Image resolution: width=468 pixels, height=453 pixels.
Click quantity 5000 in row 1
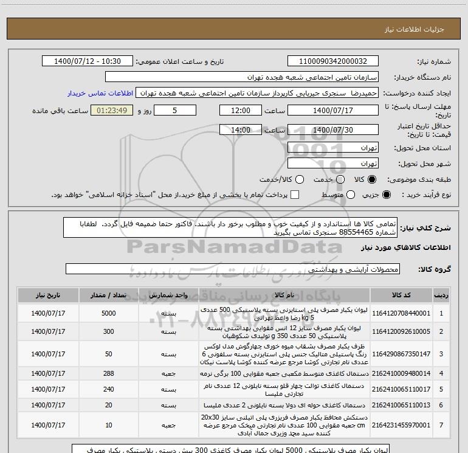[x=109, y=313]
